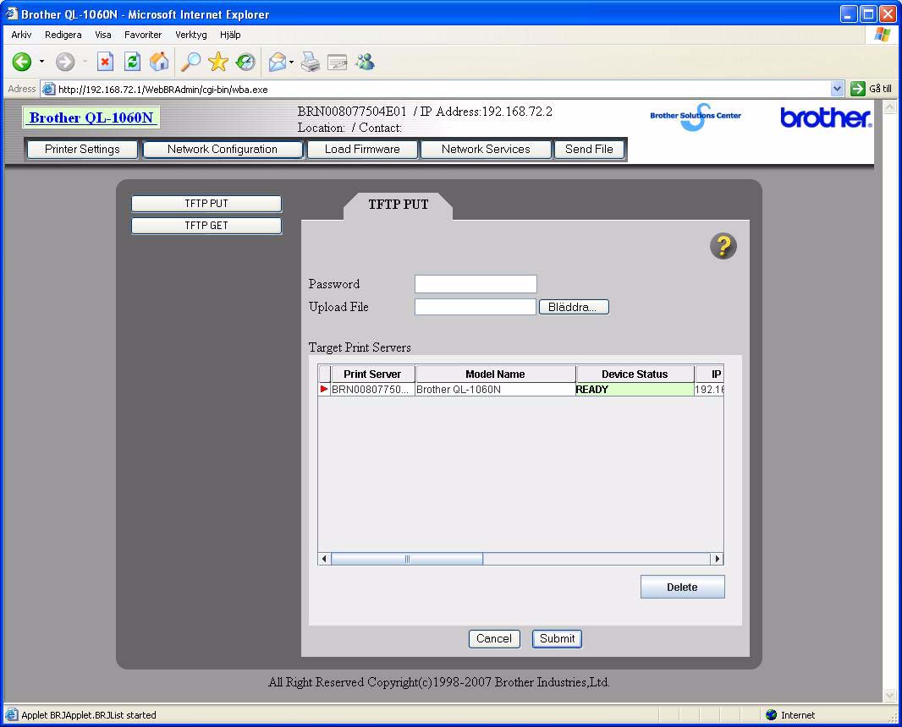Open the Visa menu
The image size is (902, 727).
point(103,35)
